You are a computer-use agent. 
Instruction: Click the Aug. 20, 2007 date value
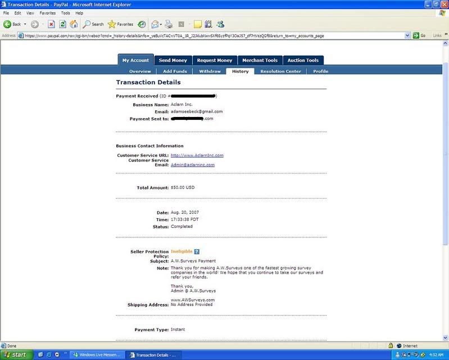click(185, 213)
